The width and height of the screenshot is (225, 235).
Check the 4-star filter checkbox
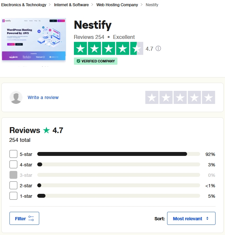pos(13,164)
